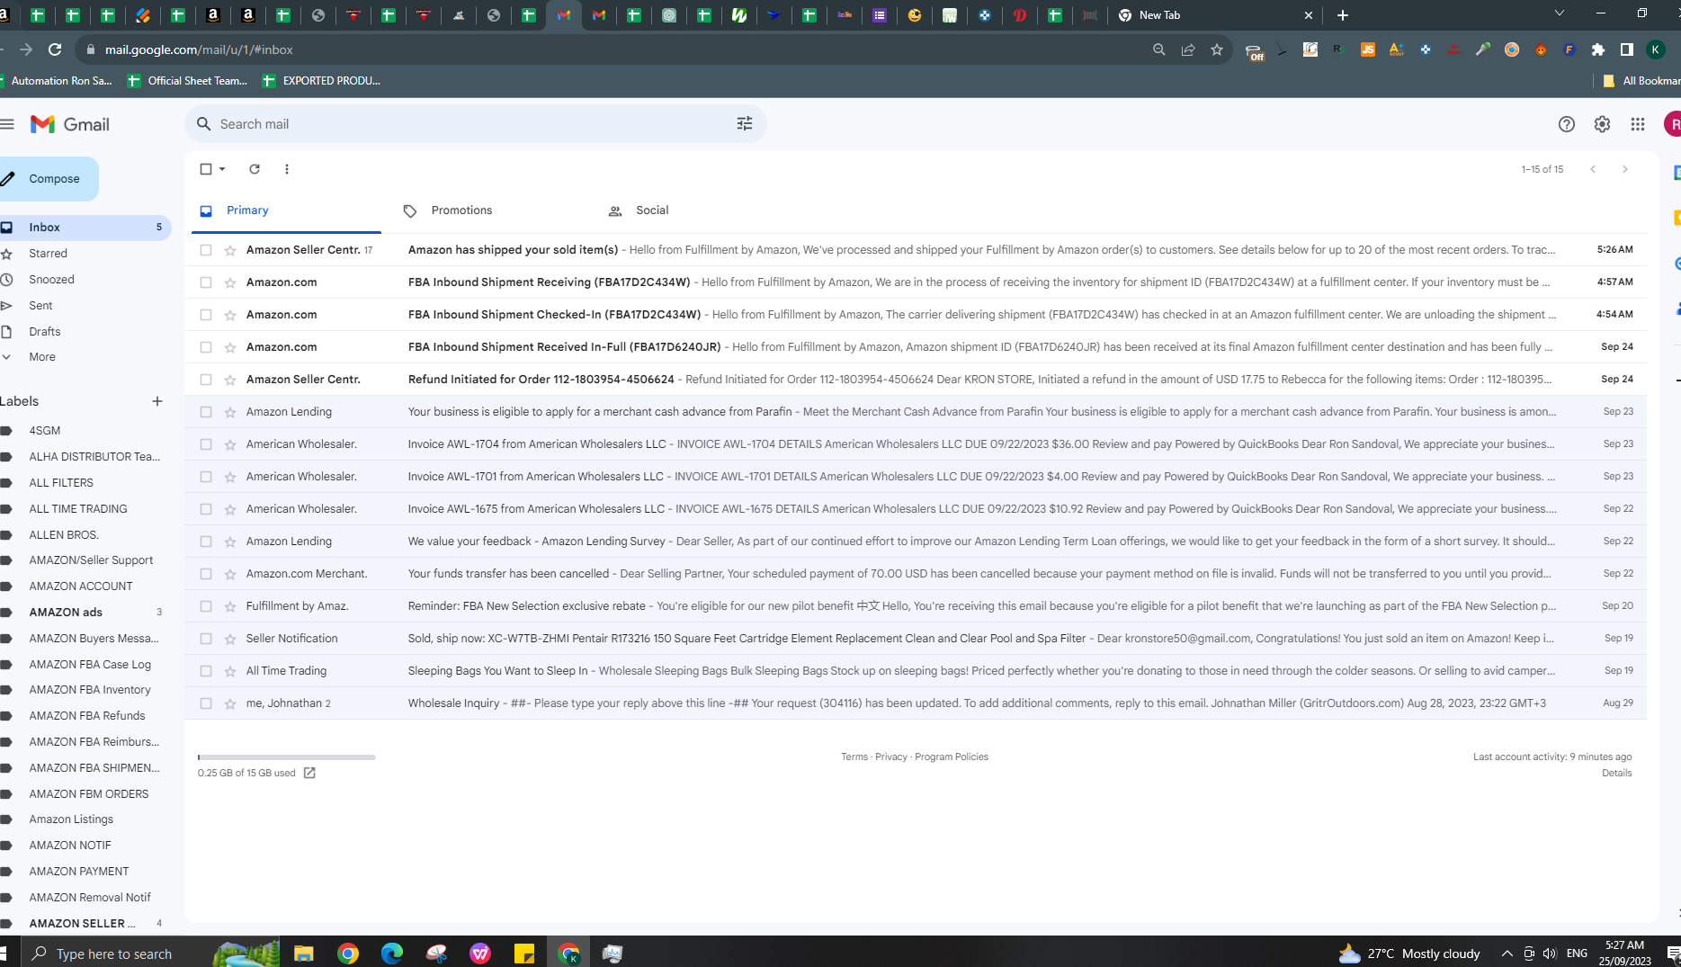Show hidden system tray icons
This screenshot has width=1681, height=967.
[x=1507, y=954]
